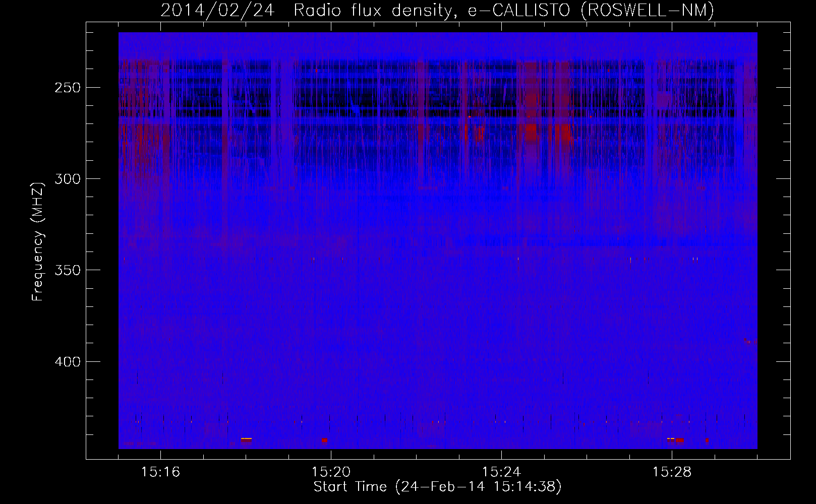Click the 15:24 time axis label
Image resolution: width=816 pixels, height=504 pixels.
click(501, 472)
